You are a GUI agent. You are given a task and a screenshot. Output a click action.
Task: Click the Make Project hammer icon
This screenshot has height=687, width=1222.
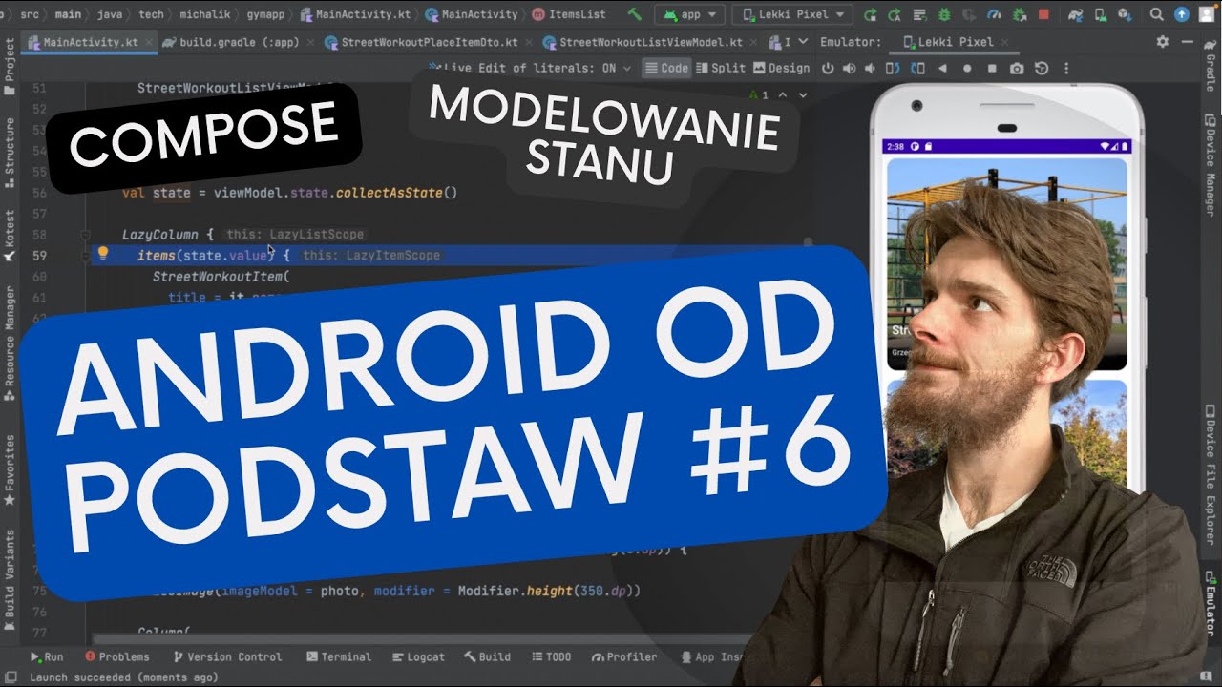(x=634, y=14)
